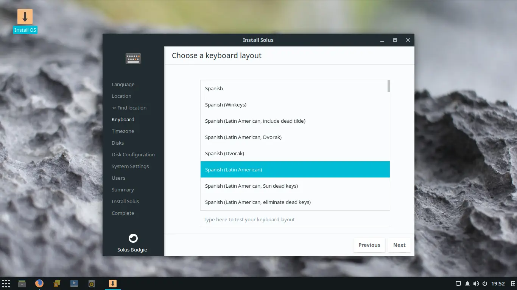Show notifications via the bell icon
The image size is (517, 290).
pyautogui.click(x=467, y=284)
